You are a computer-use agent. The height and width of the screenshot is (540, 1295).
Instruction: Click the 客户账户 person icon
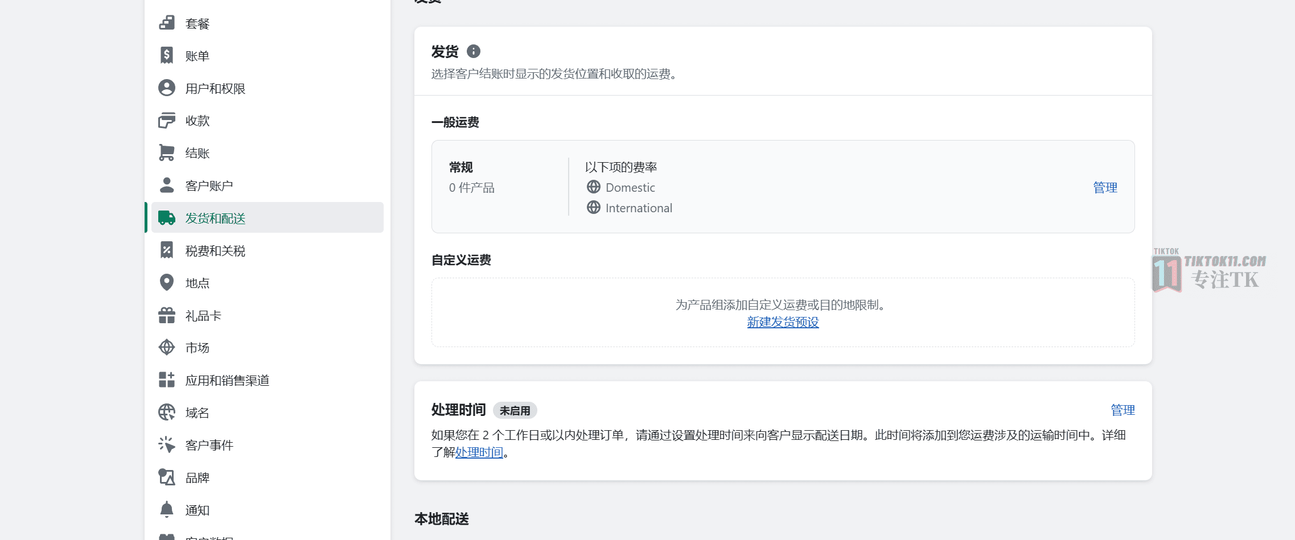[167, 185]
